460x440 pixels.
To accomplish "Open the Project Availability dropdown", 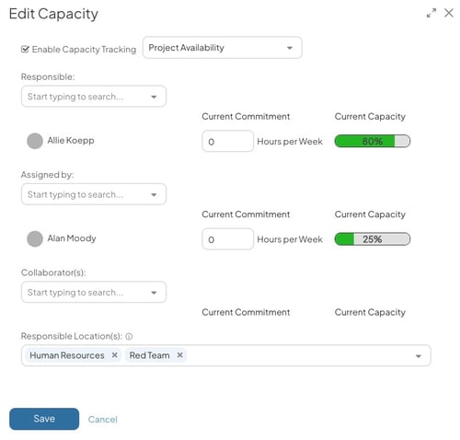I will point(223,48).
